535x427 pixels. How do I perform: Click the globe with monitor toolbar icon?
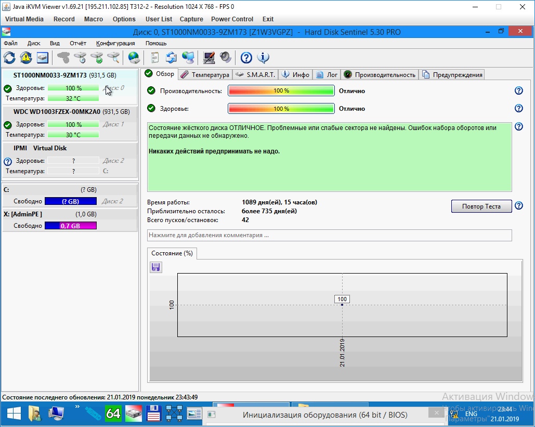pos(188,58)
